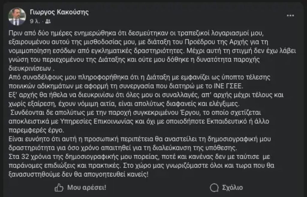Click the friends audience icon
This screenshot has height=197, width=307.
(48, 22)
